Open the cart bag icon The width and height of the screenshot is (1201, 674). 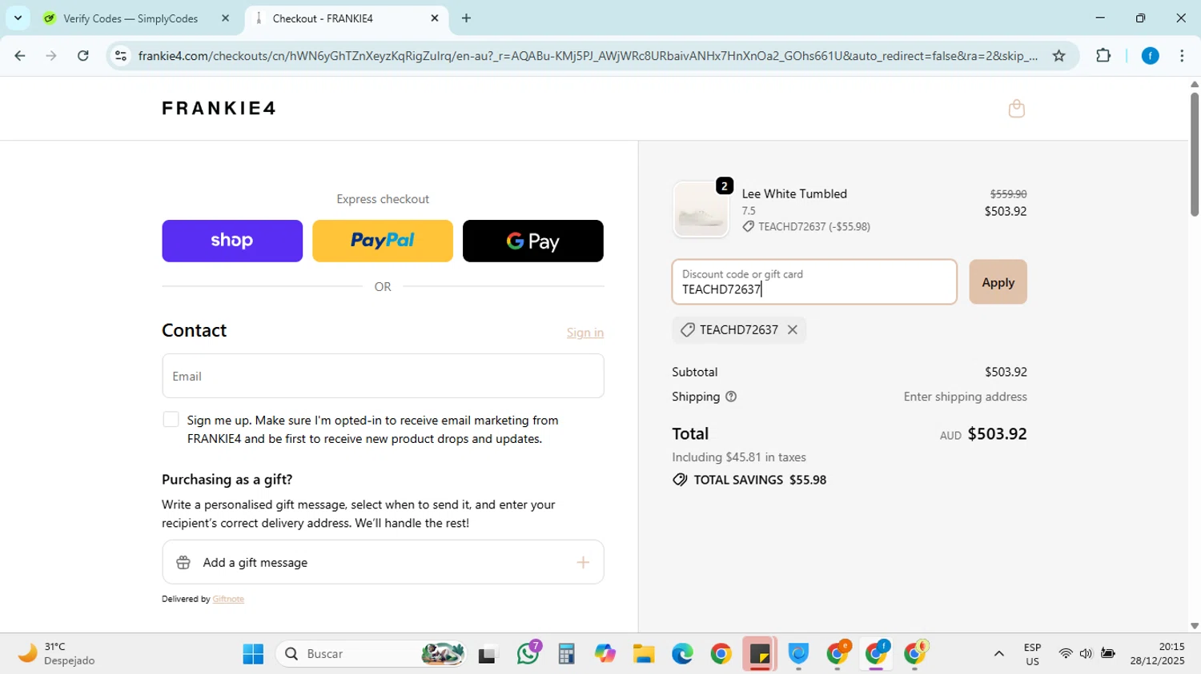[x=1016, y=109]
